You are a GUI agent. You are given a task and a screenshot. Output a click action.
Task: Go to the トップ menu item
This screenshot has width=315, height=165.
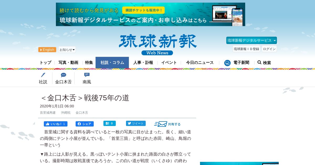45,63
